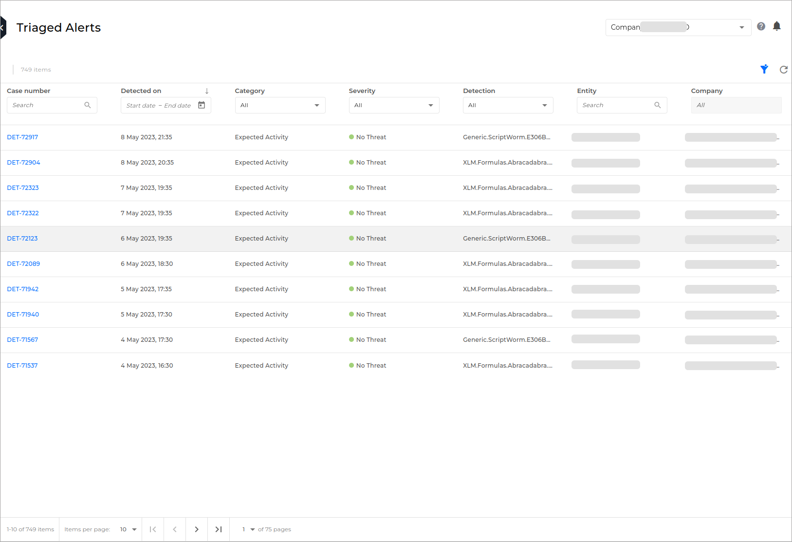Jump to the last page of alerts
This screenshot has height=542, width=792.
point(219,529)
